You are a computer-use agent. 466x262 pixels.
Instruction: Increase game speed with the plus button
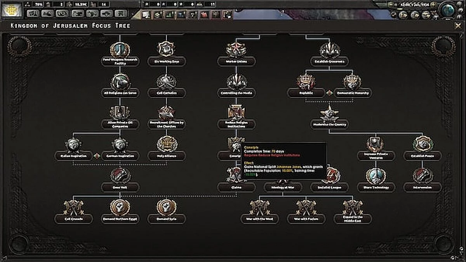pyautogui.click(x=433, y=5)
